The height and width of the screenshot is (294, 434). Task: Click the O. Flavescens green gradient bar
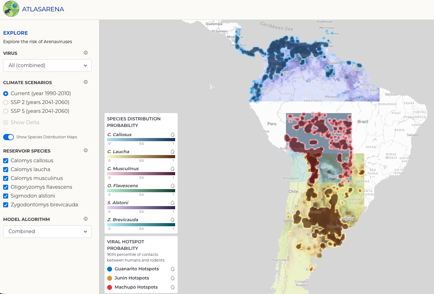pyautogui.click(x=141, y=191)
